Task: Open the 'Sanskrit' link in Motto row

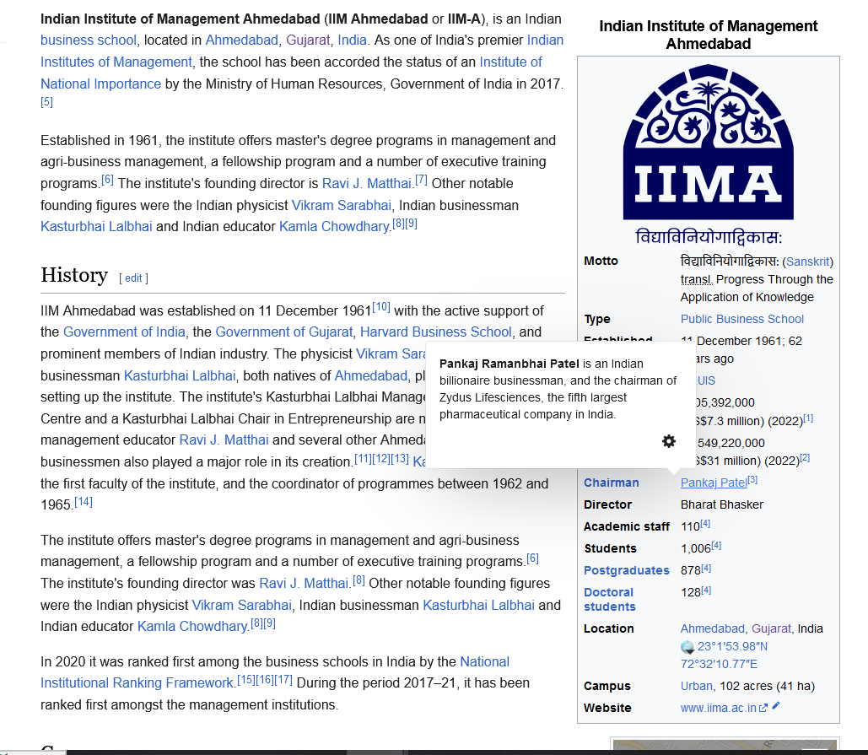Action: (807, 262)
